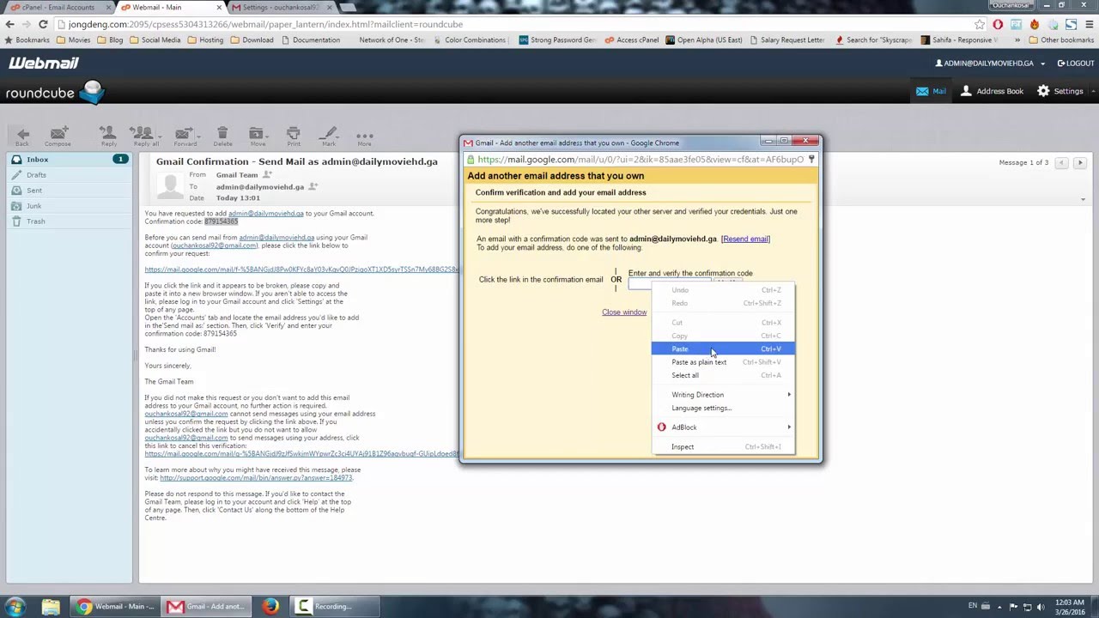
Task: Open the support.google.com help link
Action: point(256,478)
